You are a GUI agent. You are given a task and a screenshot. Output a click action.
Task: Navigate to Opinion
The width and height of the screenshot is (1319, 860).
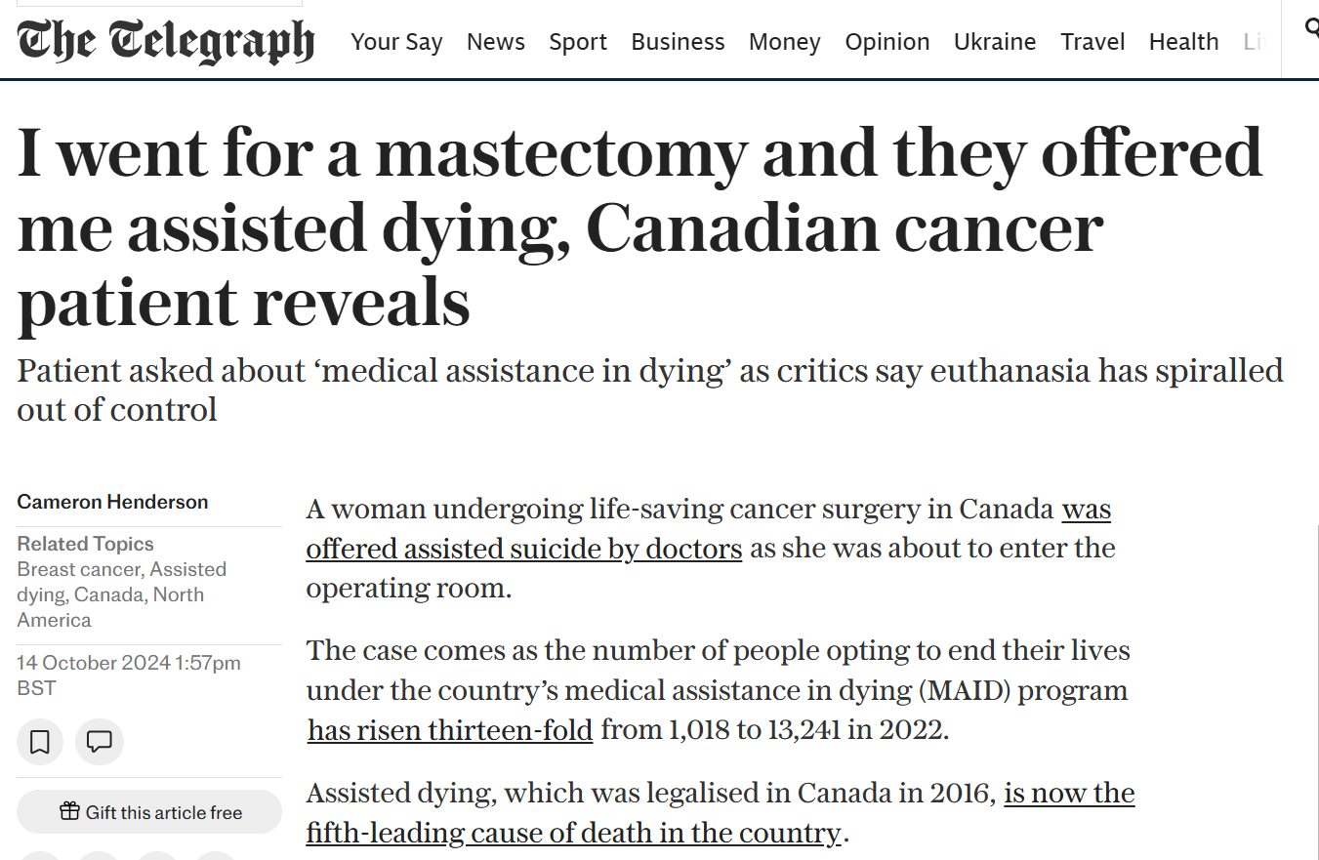click(x=887, y=42)
